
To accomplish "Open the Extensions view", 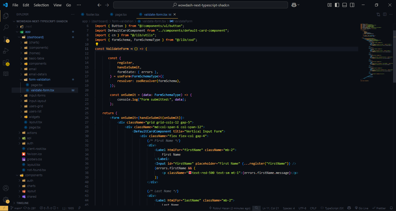I will (6, 62).
